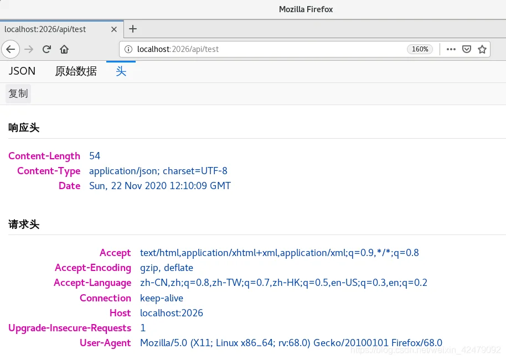Switch to the JSON viewer tab
The image size is (506, 360).
tap(22, 71)
